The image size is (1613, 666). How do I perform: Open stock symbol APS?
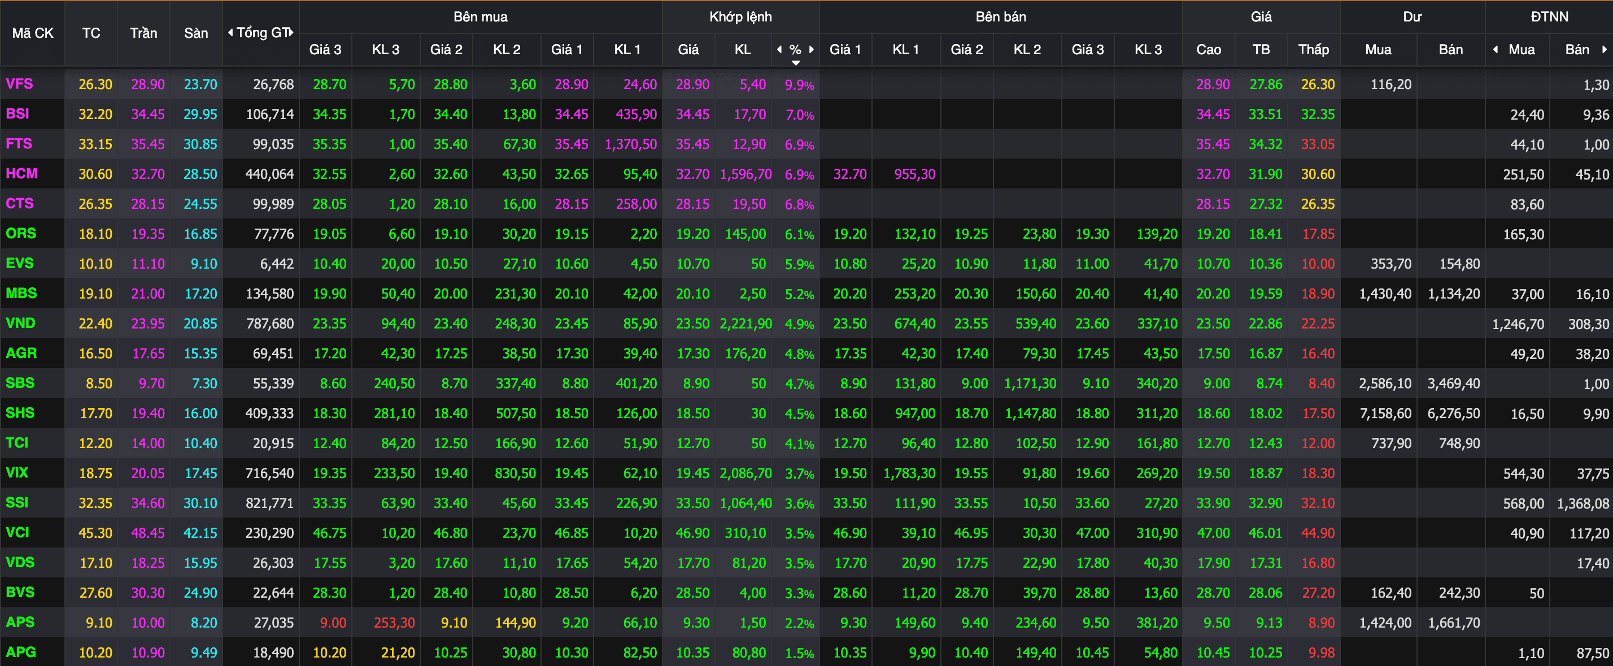[20, 622]
